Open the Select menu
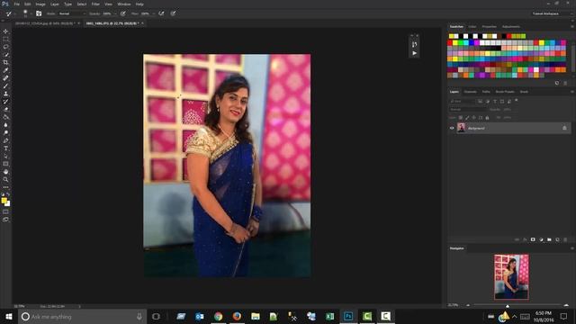Image resolution: width=576 pixels, height=324 pixels. point(82,4)
